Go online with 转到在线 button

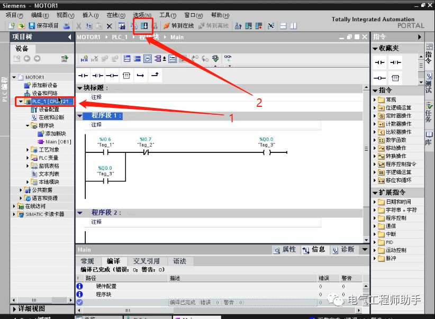point(179,26)
